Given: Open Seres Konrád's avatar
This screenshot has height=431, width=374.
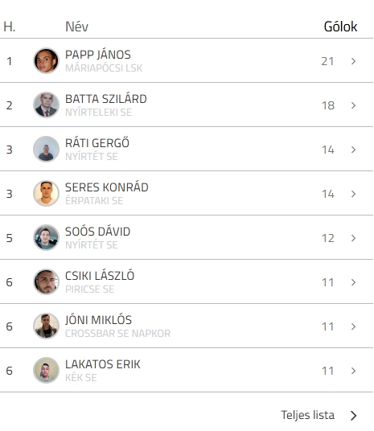Looking at the screenshot, I should click(46, 194).
